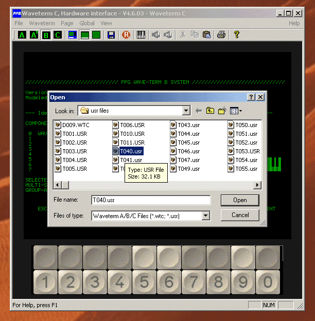Toggle the Waveterm B mode icon

point(46,35)
